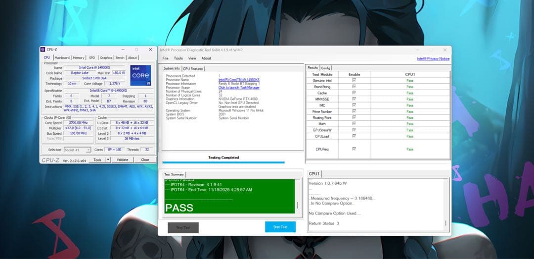Toggle the Math test checkbox

coord(354,123)
